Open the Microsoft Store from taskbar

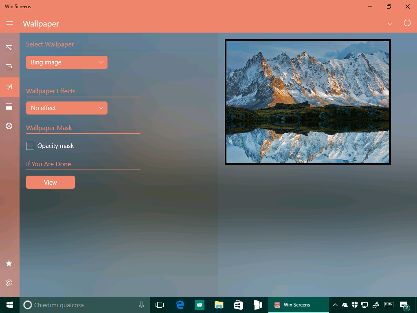pos(238,305)
